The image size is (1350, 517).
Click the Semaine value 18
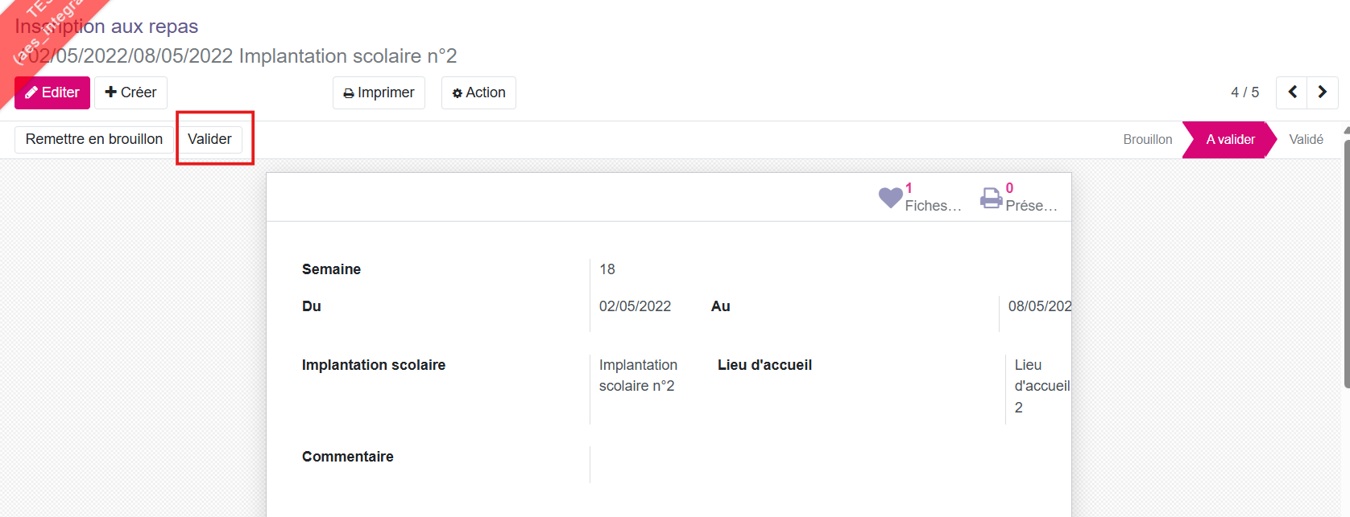click(607, 269)
